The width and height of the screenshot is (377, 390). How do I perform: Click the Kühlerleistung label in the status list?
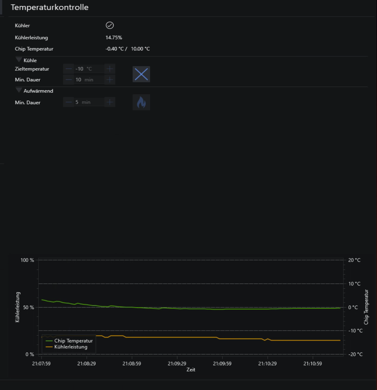31,37
